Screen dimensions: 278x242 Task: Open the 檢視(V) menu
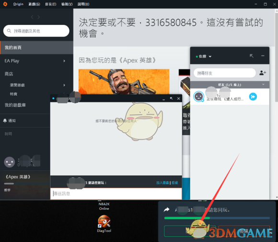tap(67, 4)
